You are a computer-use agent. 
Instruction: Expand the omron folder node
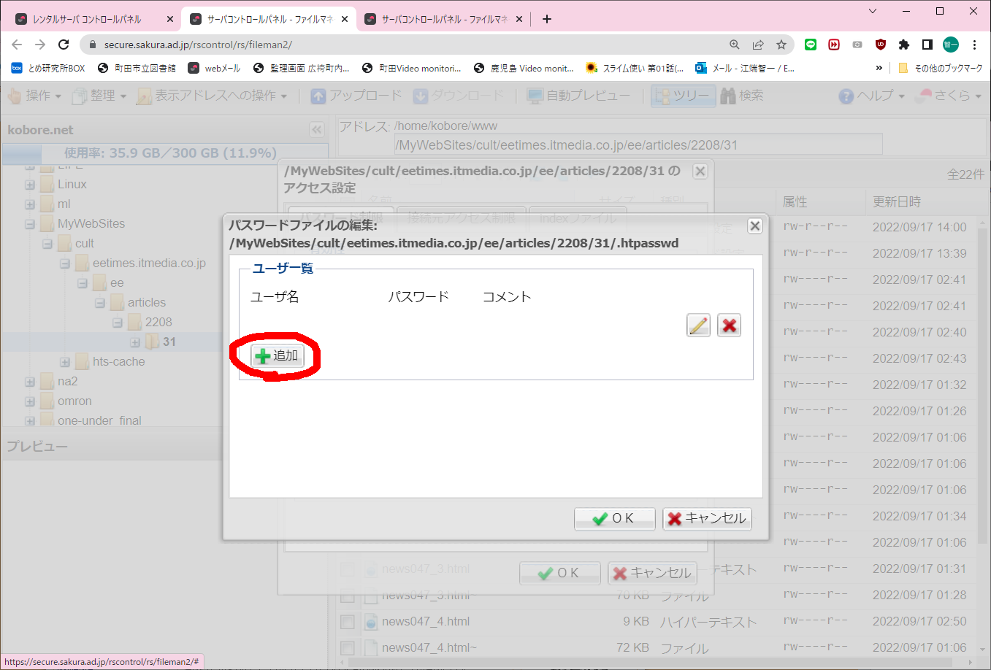coord(30,401)
